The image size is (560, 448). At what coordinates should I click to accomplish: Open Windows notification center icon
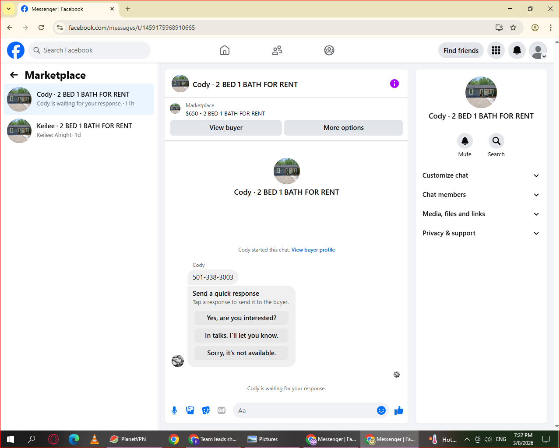coord(546,439)
